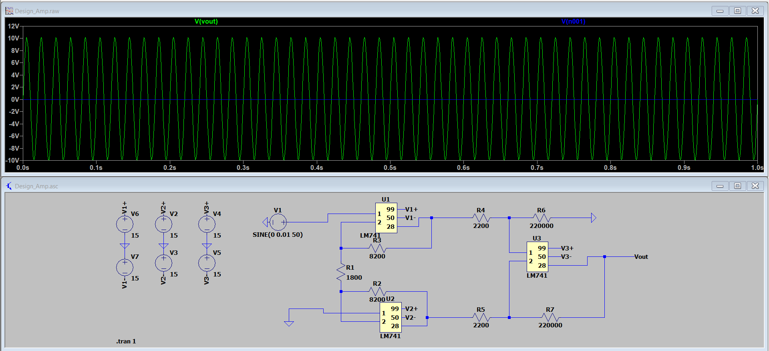Click the 220000 value of R6
Image resolution: width=769 pixels, height=351 pixels.
(542, 226)
